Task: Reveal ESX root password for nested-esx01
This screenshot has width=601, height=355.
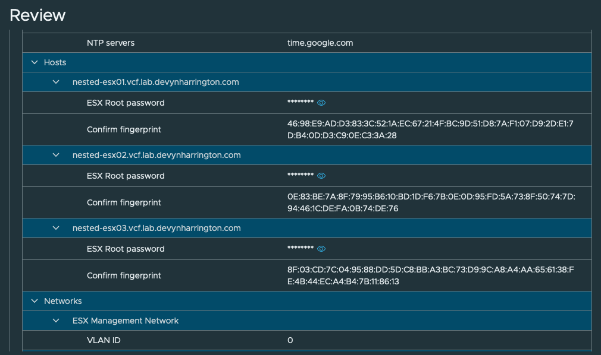Action: [x=321, y=103]
